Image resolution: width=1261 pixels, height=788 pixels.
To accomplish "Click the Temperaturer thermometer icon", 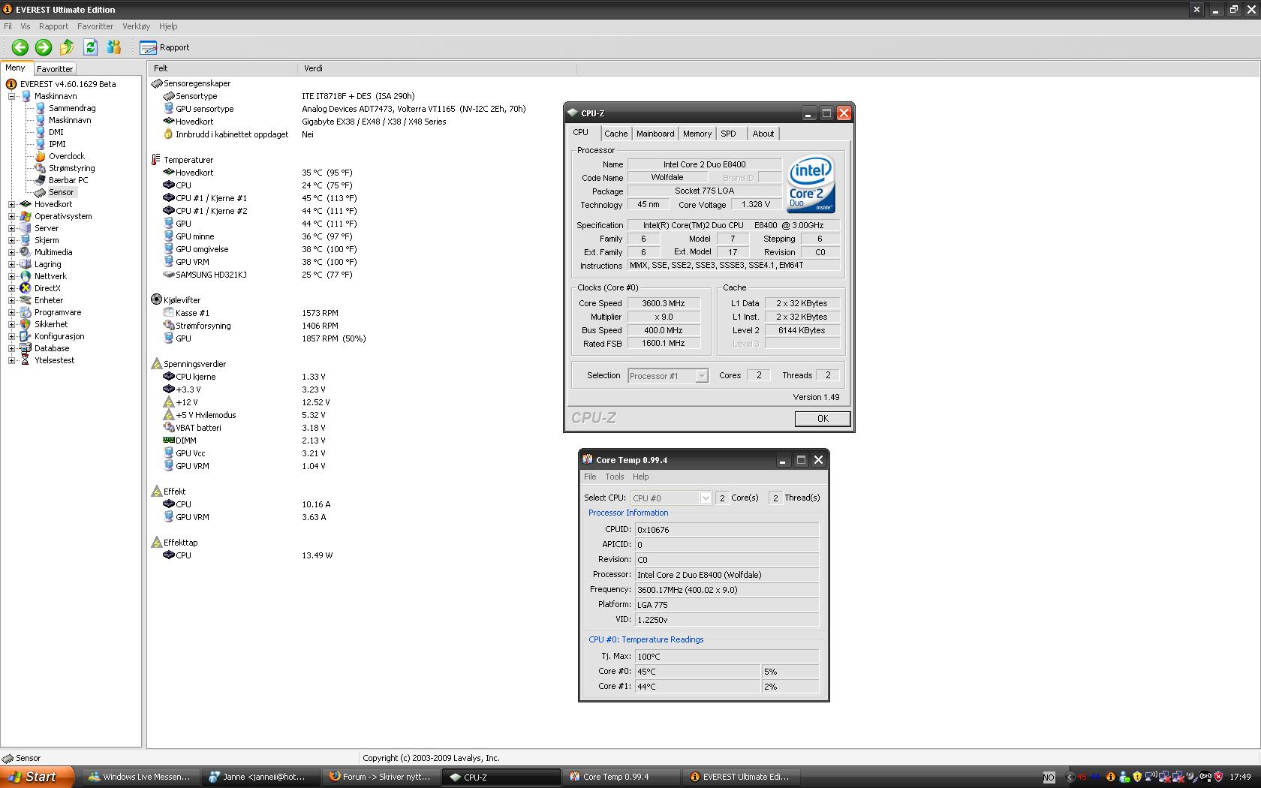I will 156,160.
